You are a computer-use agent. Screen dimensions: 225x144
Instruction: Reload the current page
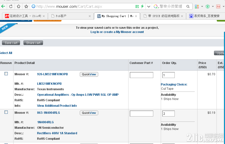11,6
